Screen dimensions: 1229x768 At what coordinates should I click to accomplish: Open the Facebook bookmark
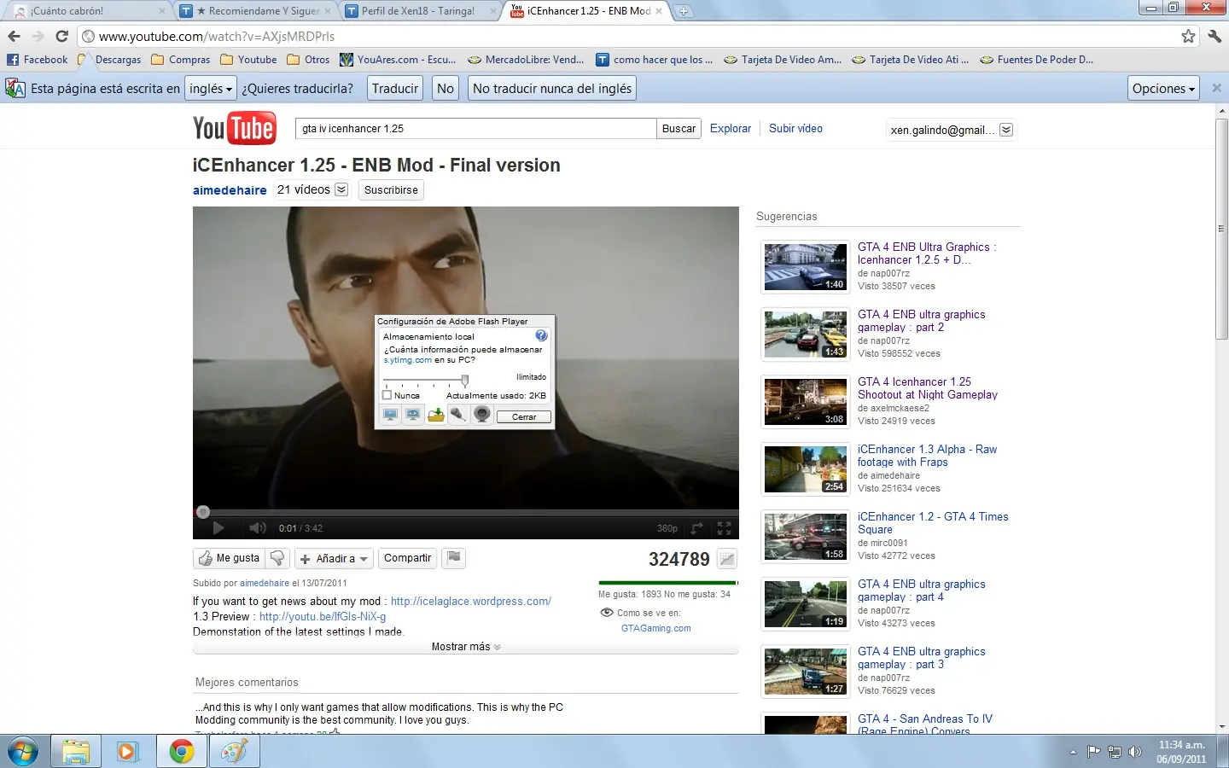pyautogui.click(x=38, y=60)
